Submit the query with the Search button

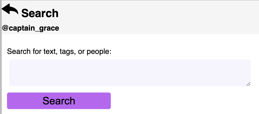pyautogui.click(x=59, y=101)
